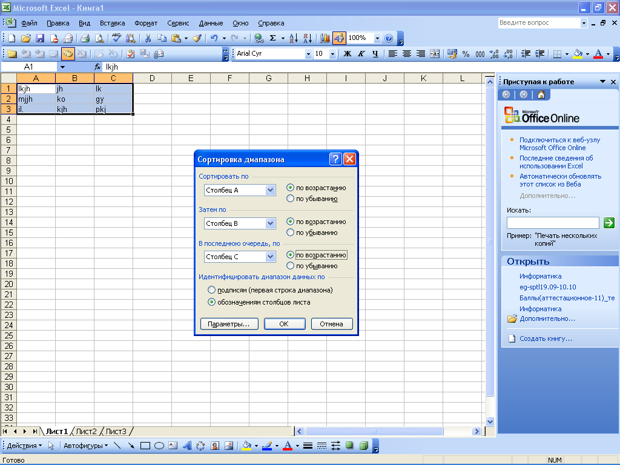Center cell text horizontally
The image size is (620, 465).
[x=406, y=54]
